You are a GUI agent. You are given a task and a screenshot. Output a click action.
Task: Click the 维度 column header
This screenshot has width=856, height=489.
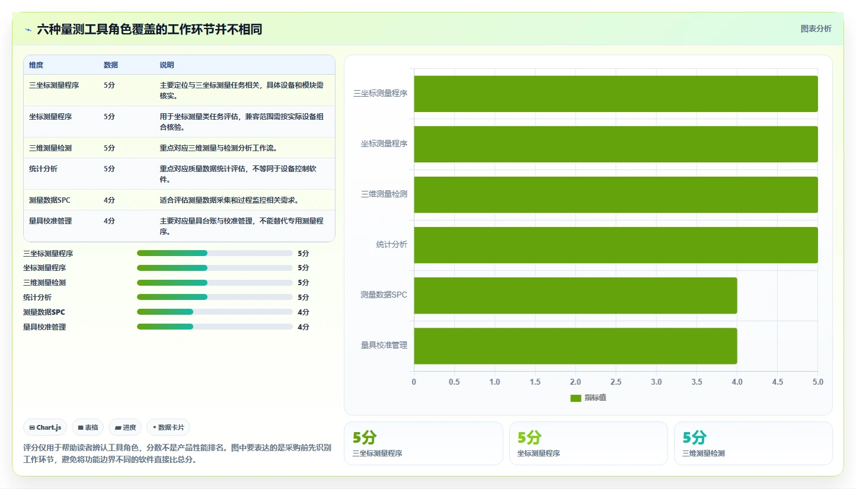pos(36,65)
